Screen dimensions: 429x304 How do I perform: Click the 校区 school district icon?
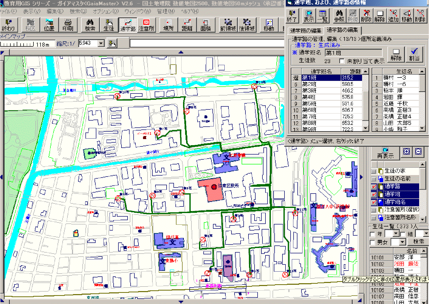31,25
